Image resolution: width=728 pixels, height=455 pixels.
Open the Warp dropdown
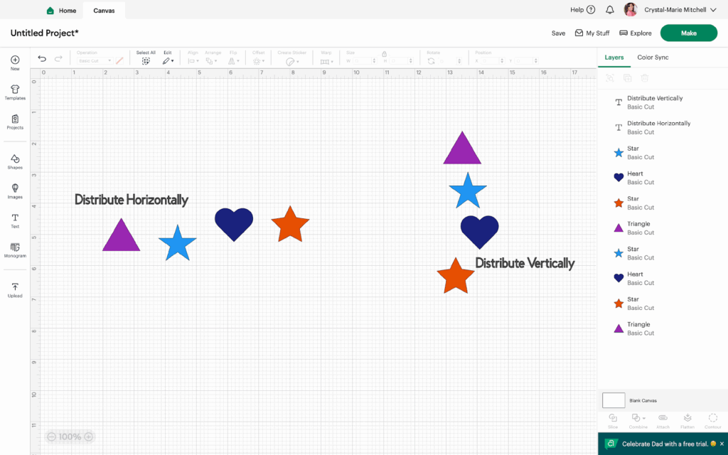[327, 61]
